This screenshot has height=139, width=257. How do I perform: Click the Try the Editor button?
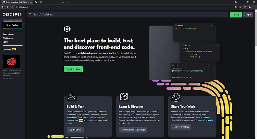pyautogui.click(x=75, y=130)
